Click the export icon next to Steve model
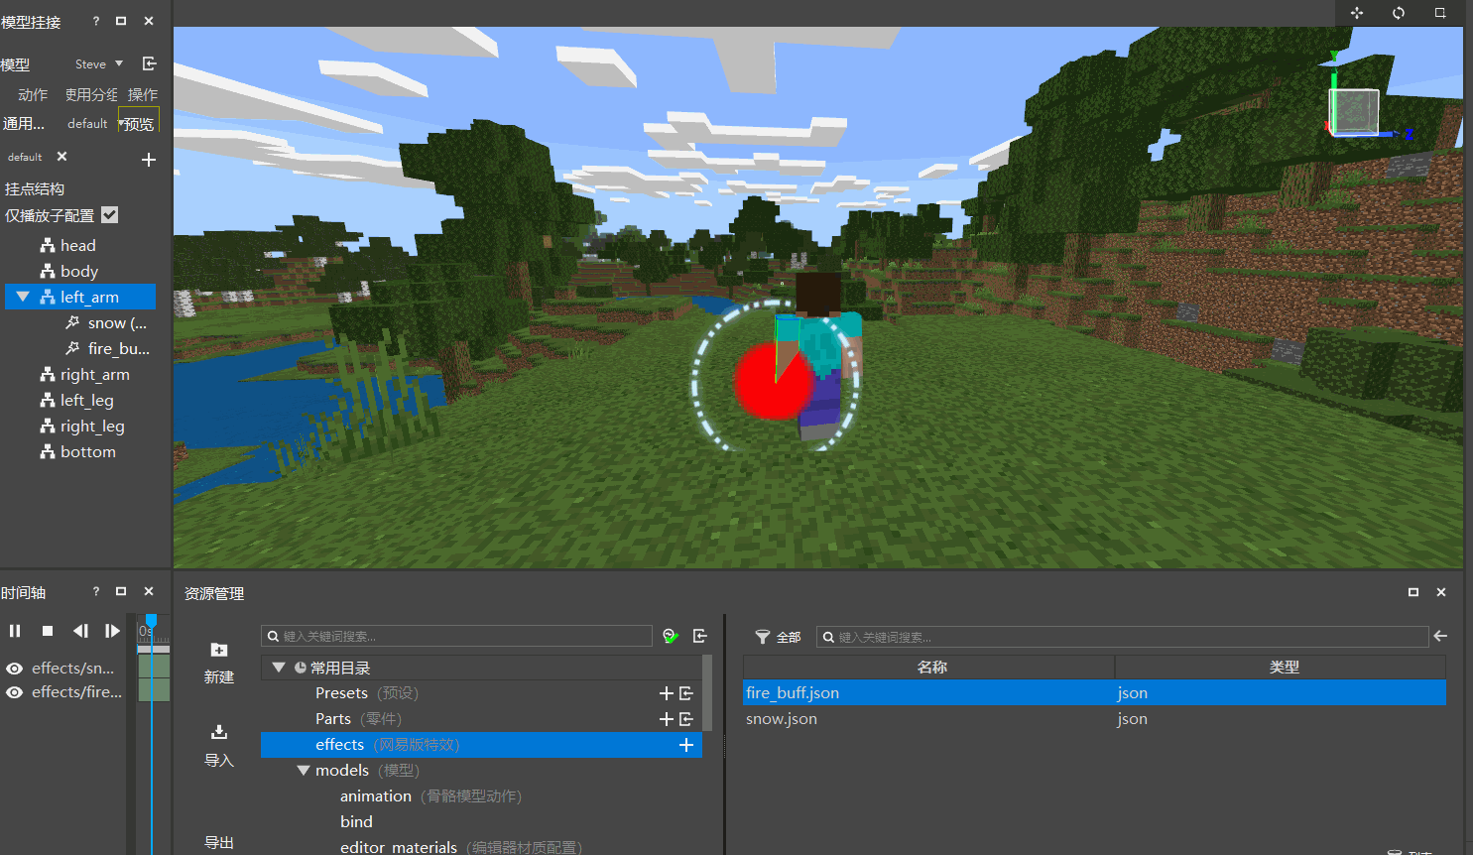Screen dimensions: 1473x855 pyautogui.click(x=150, y=63)
